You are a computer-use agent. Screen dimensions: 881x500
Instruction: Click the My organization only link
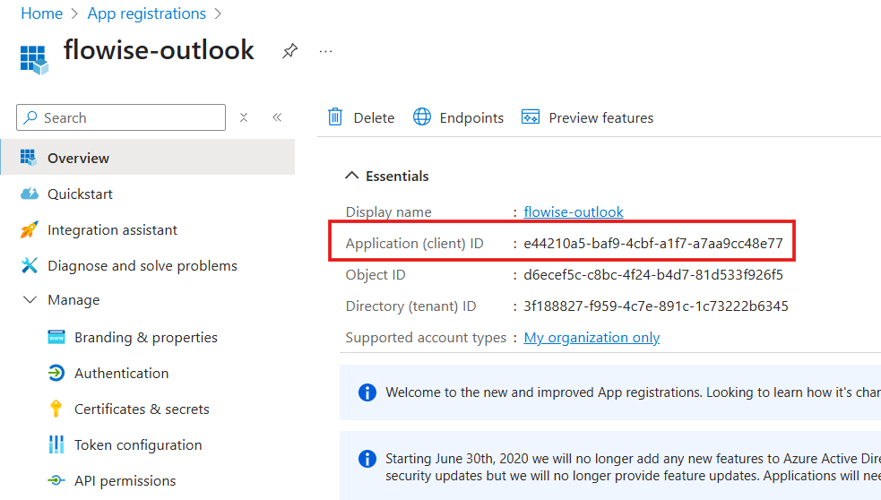pyautogui.click(x=592, y=337)
